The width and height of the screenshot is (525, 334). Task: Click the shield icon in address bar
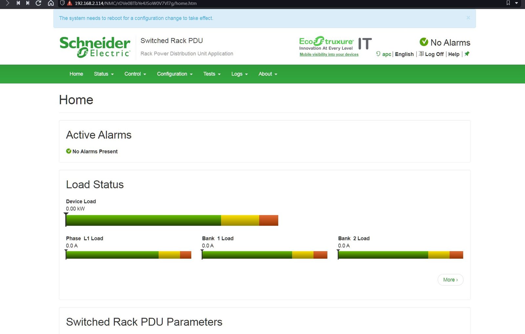point(62,3)
